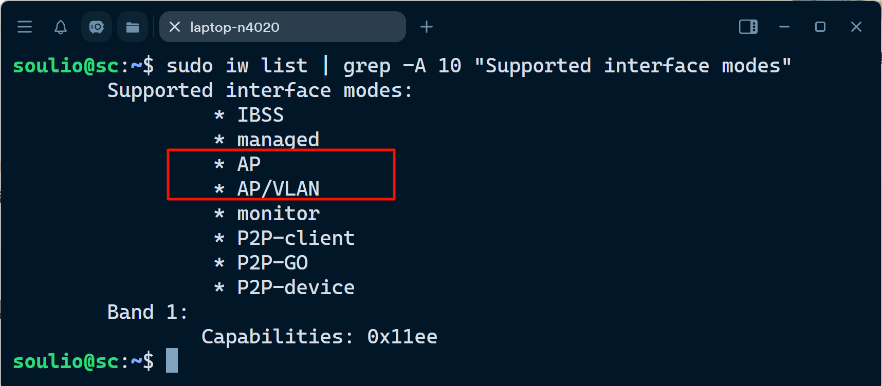
Task: Open the Vaults safe icon
Action: point(97,27)
